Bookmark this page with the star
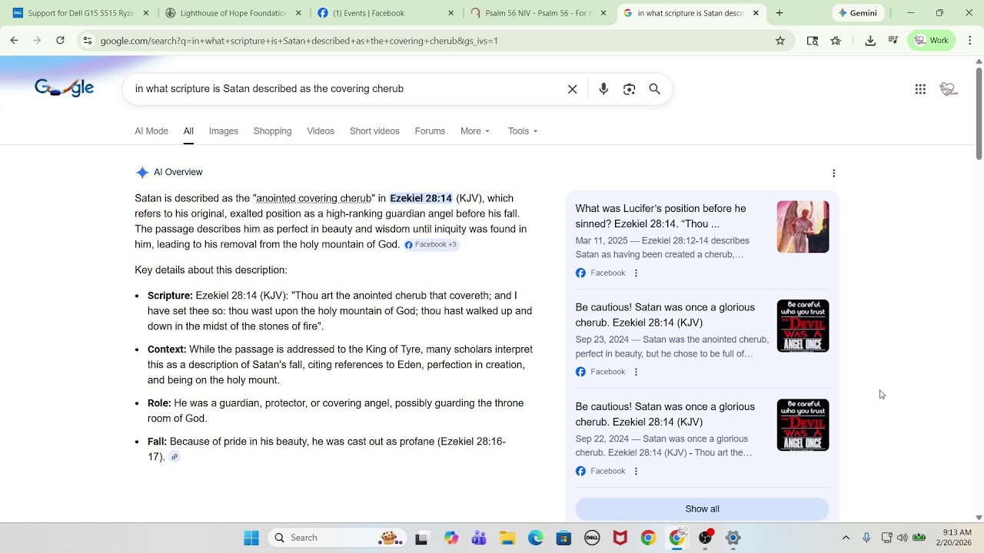Image resolution: width=984 pixels, height=553 pixels. pyautogui.click(x=780, y=41)
